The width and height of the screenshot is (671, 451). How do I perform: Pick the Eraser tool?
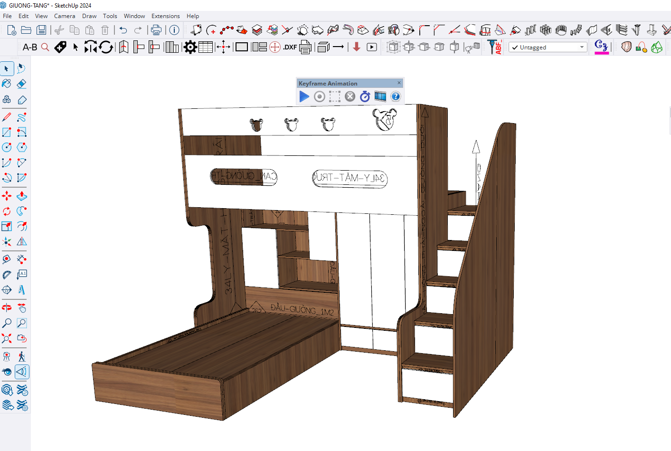click(x=22, y=84)
